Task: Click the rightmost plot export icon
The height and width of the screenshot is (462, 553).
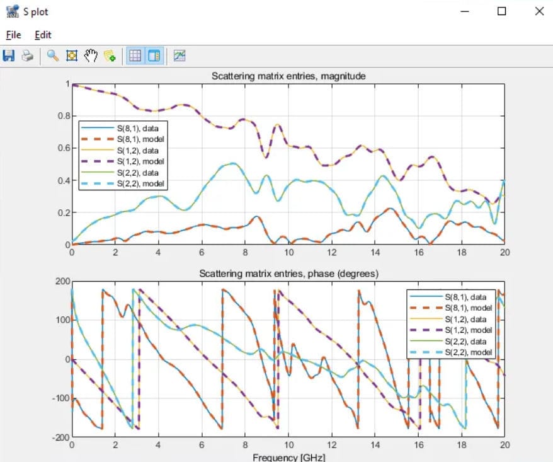Action: point(179,55)
